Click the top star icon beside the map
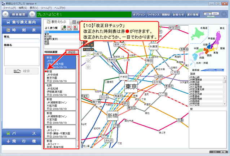 click(x=88, y=54)
